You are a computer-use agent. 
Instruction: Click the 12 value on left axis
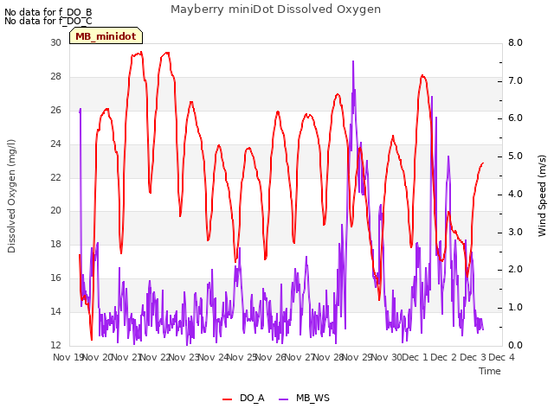[x=55, y=345]
